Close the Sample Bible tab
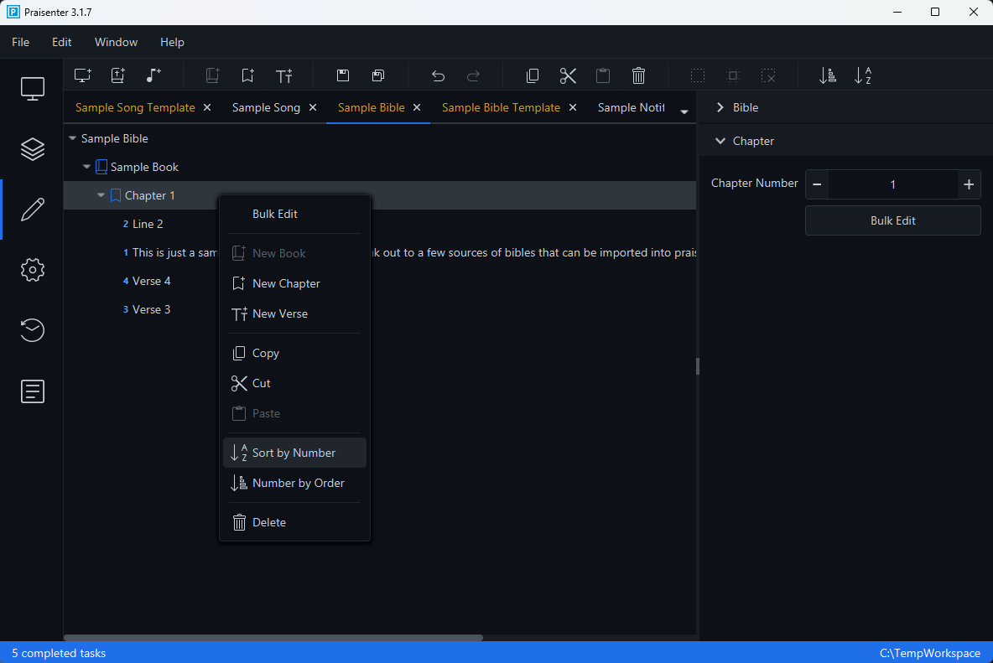This screenshot has height=663, width=993. click(417, 107)
